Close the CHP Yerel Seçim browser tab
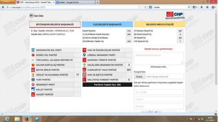This screenshot has height=122, width=218. pyautogui.click(x=54, y=2)
